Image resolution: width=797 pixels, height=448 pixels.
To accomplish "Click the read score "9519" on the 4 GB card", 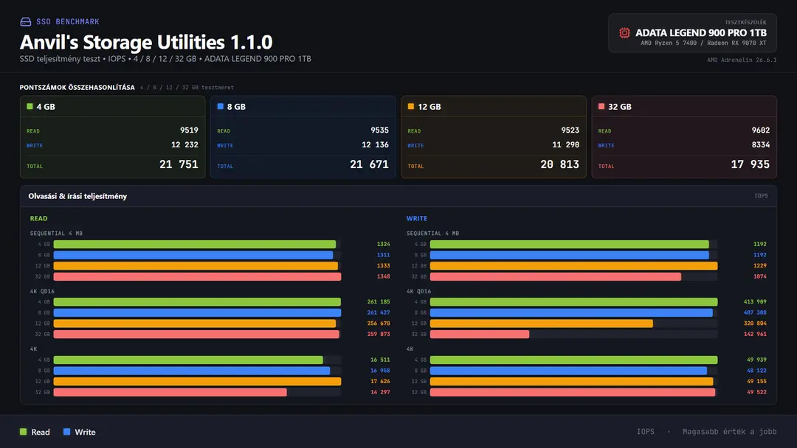I will coord(189,130).
